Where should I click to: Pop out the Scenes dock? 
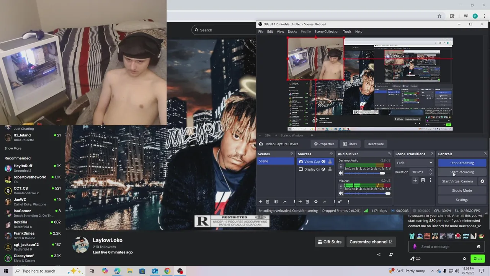pyautogui.click(x=292, y=154)
